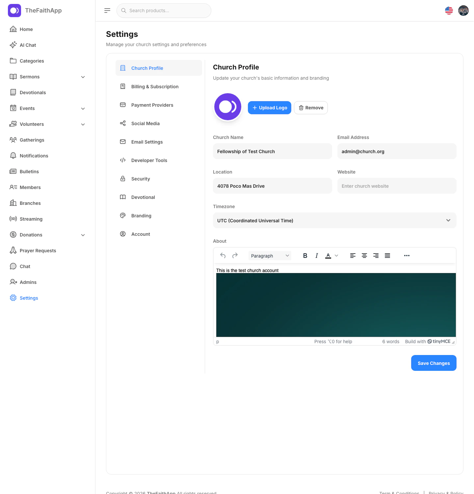
Task: Open the Term & Conditions link
Action: [399, 493]
